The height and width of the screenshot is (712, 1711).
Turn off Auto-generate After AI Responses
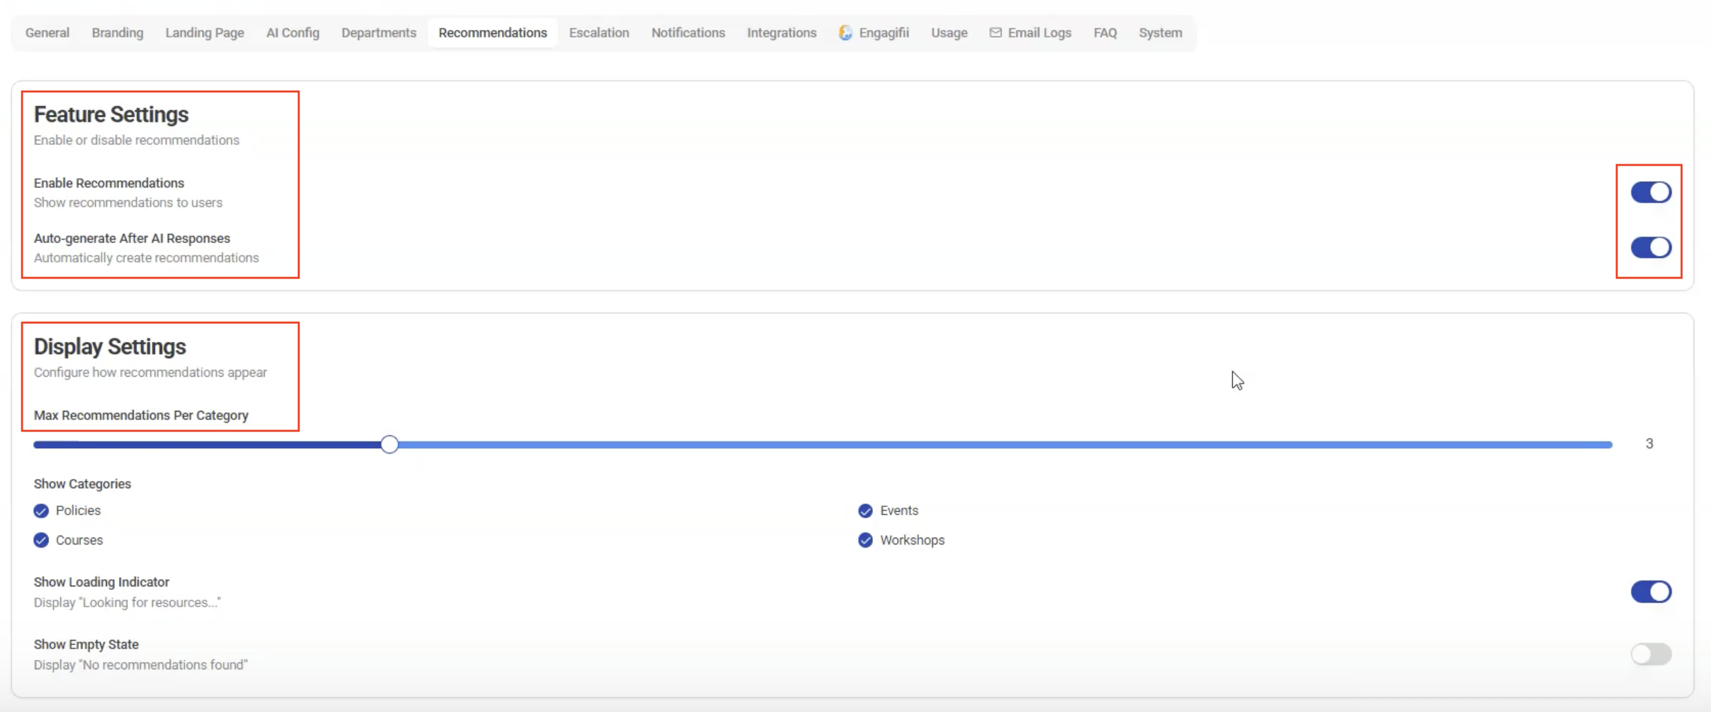(x=1650, y=248)
